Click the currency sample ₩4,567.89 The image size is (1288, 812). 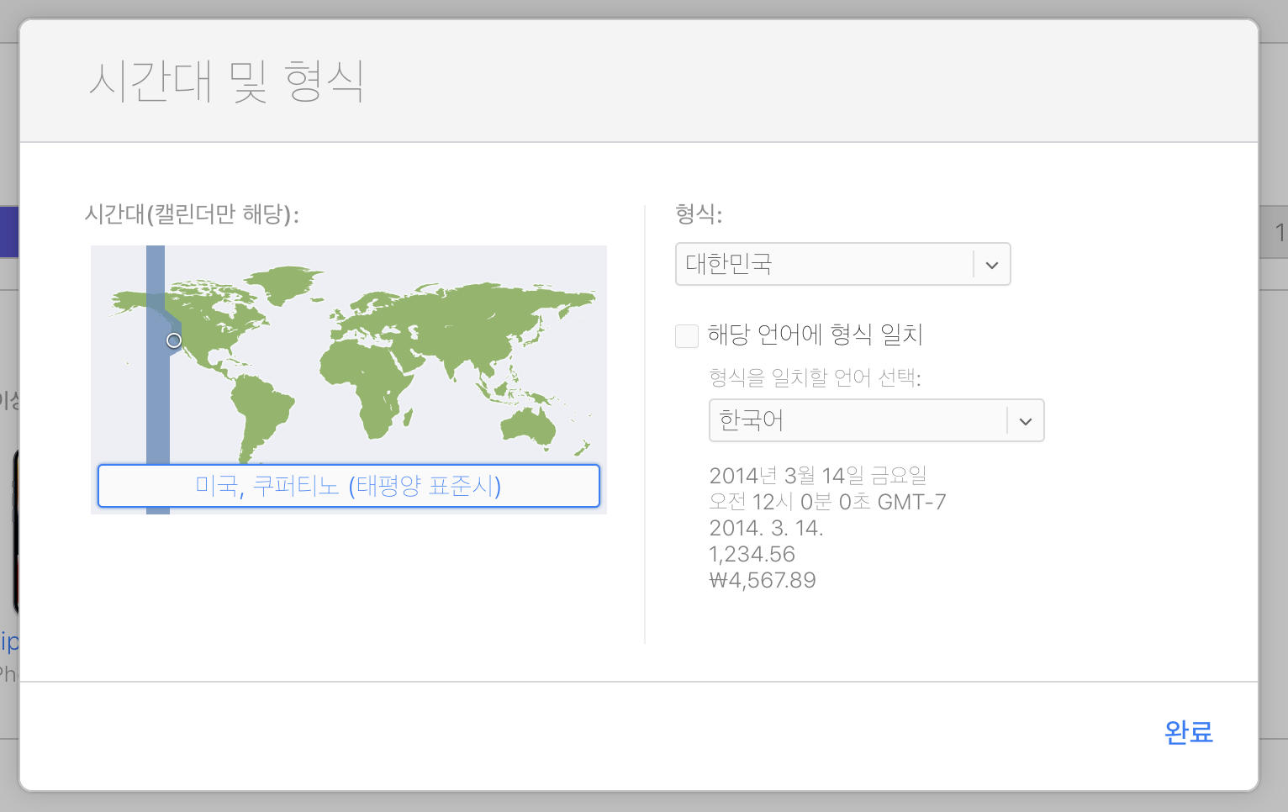click(x=762, y=580)
